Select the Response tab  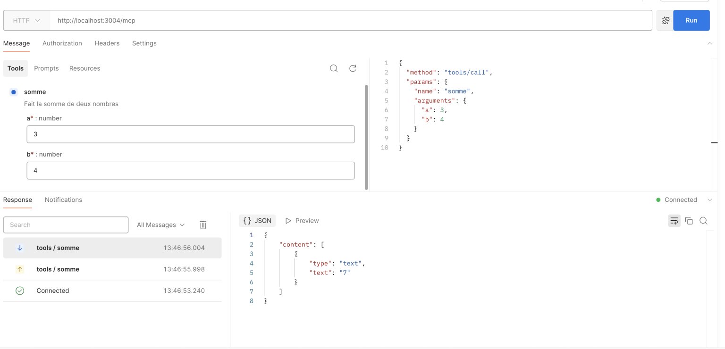17,200
